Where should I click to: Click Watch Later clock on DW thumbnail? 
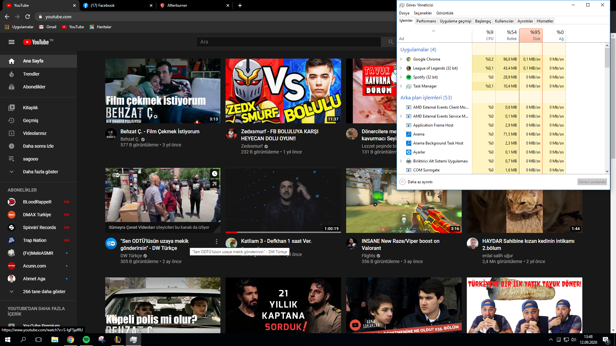click(x=215, y=174)
